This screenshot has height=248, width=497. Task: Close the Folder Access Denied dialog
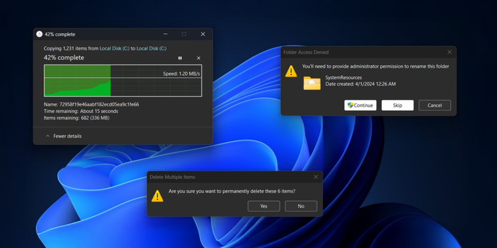(449, 52)
